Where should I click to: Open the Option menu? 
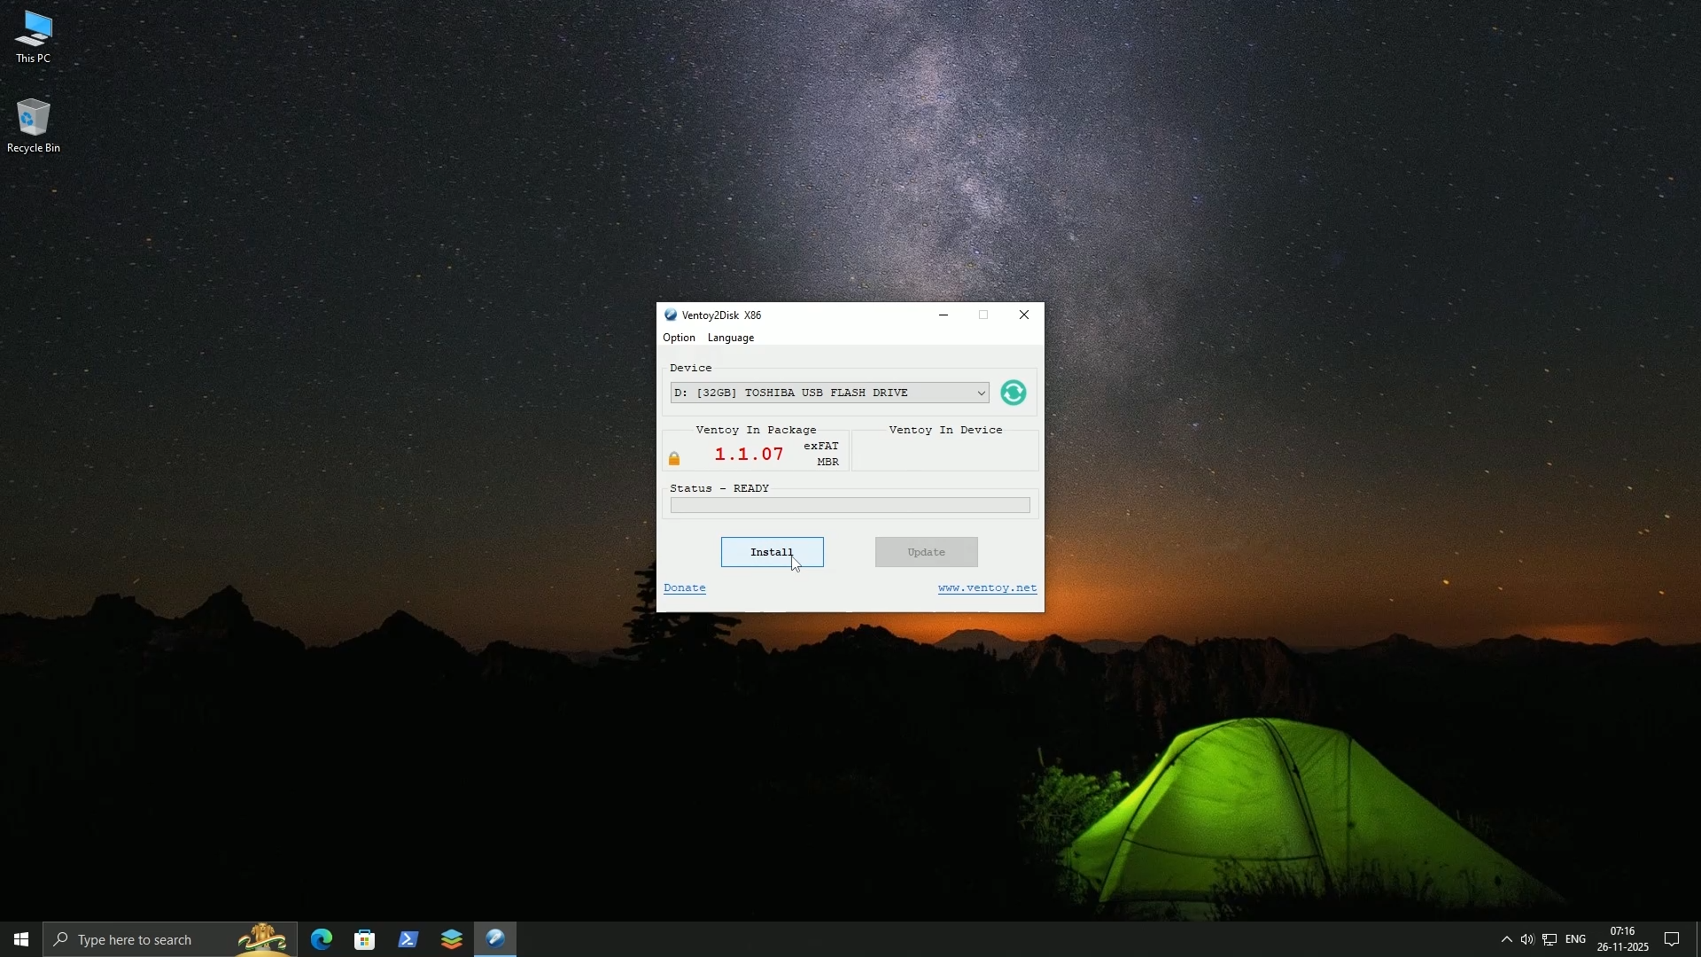click(678, 338)
